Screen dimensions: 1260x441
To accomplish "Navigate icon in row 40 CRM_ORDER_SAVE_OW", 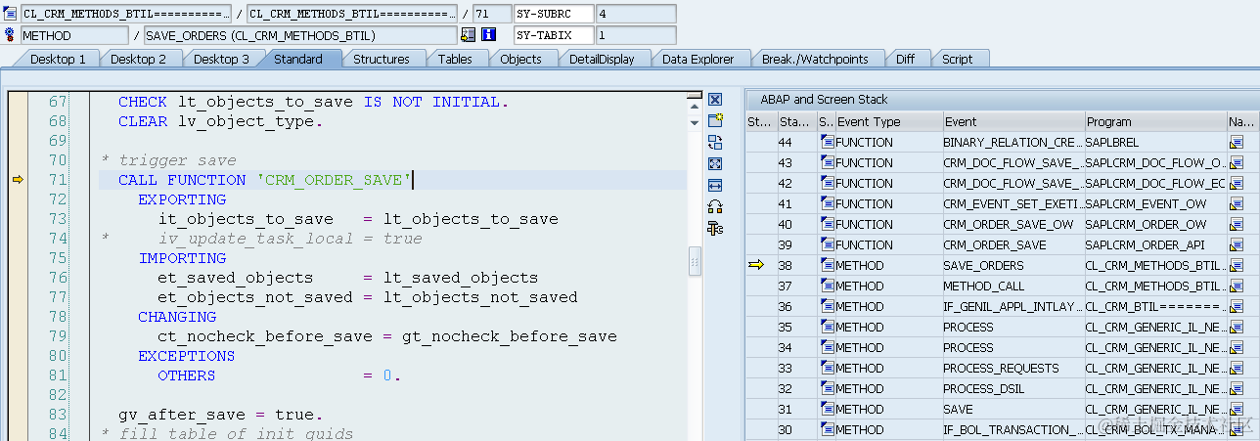I will pyautogui.click(x=1237, y=224).
